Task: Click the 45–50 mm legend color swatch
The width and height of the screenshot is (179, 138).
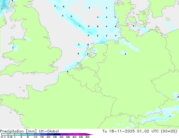Action: point(83,134)
